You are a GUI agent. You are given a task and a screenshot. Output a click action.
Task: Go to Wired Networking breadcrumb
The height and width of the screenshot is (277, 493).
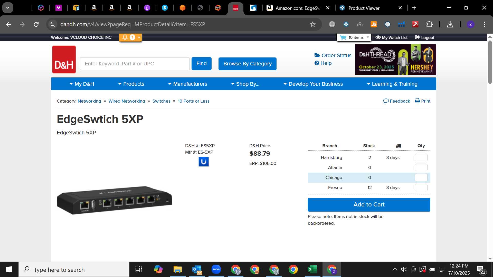point(127,101)
